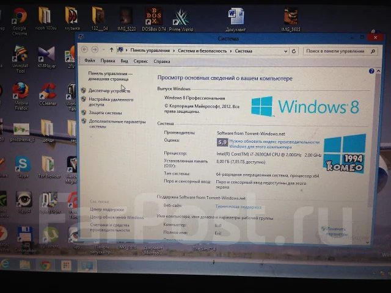Select Панель управления in the breadcrumb
Screen dimensions: 391x293
pyautogui.click(x=150, y=50)
